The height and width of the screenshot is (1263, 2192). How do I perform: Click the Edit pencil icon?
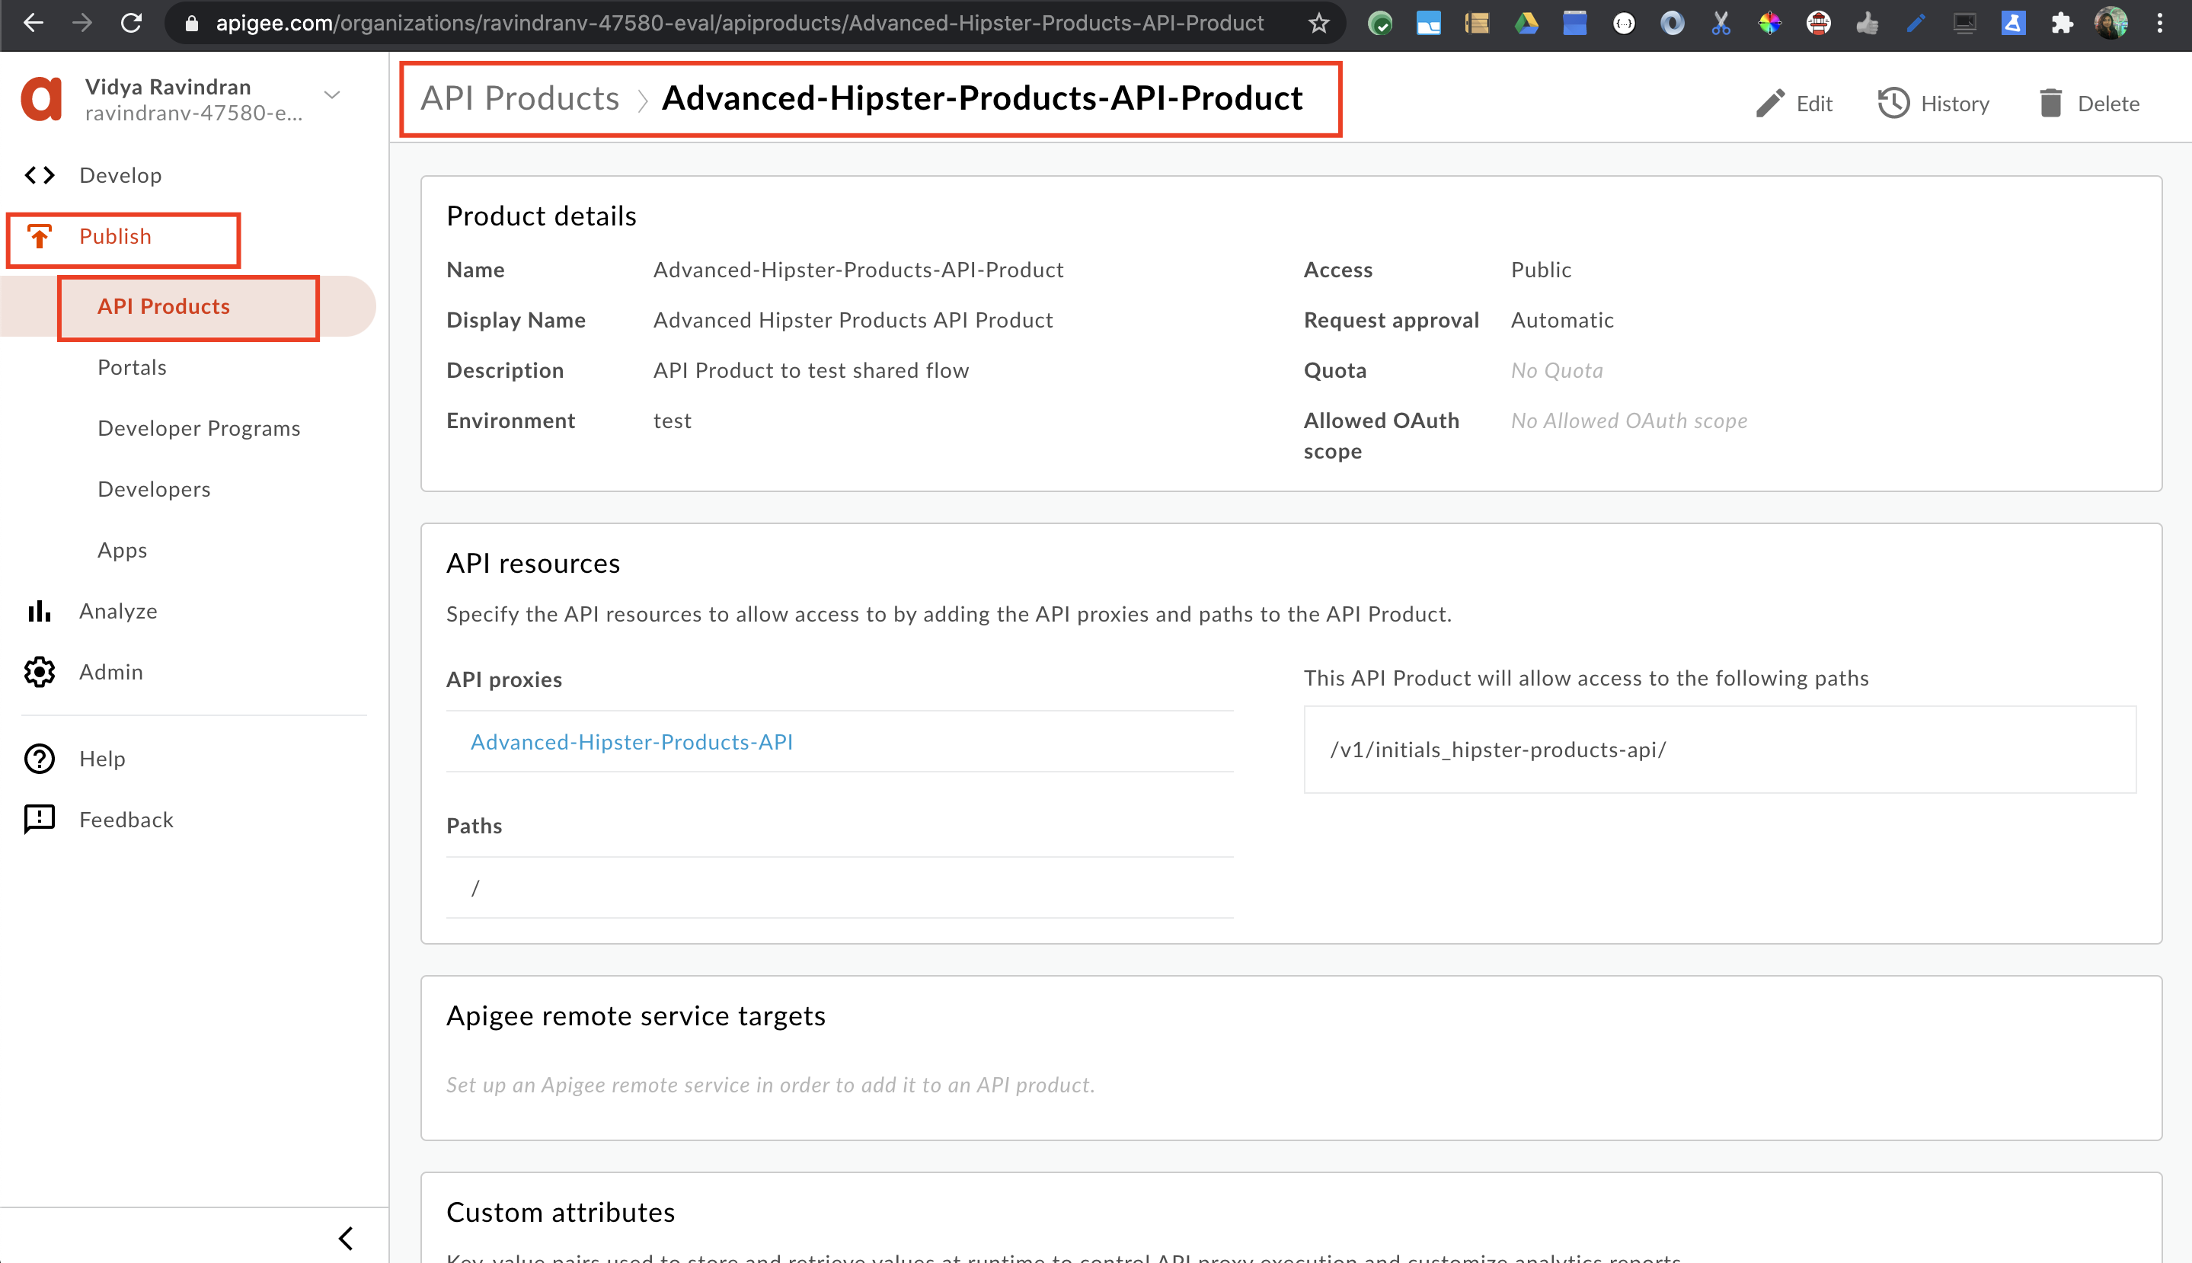point(1770,104)
